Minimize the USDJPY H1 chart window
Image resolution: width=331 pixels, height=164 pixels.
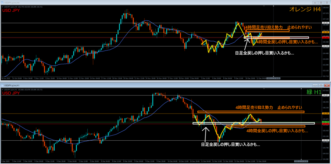click(315, 85)
